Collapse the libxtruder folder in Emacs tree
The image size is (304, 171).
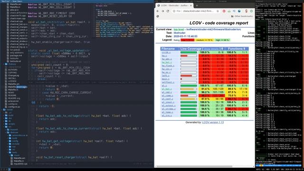pyautogui.click(x=12, y=133)
